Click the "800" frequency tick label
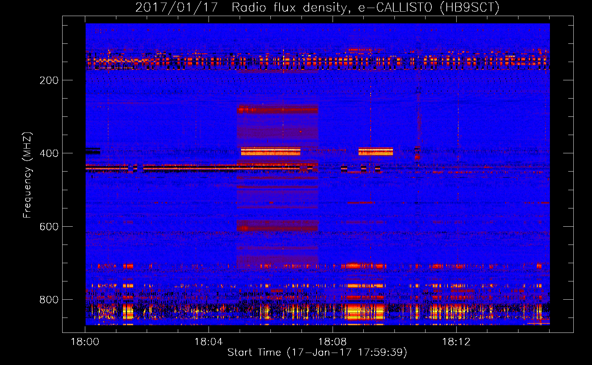Screen dimensions: 592x365 pos(49,300)
